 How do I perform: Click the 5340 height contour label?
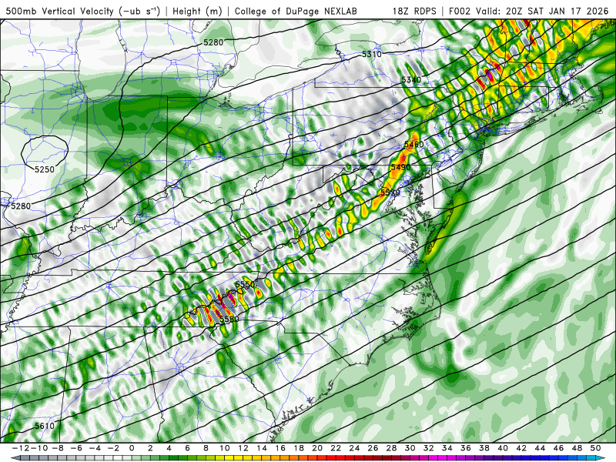(x=411, y=80)
